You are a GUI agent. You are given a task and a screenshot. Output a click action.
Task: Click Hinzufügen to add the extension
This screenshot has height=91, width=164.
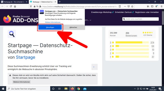(x=50, y=27)
